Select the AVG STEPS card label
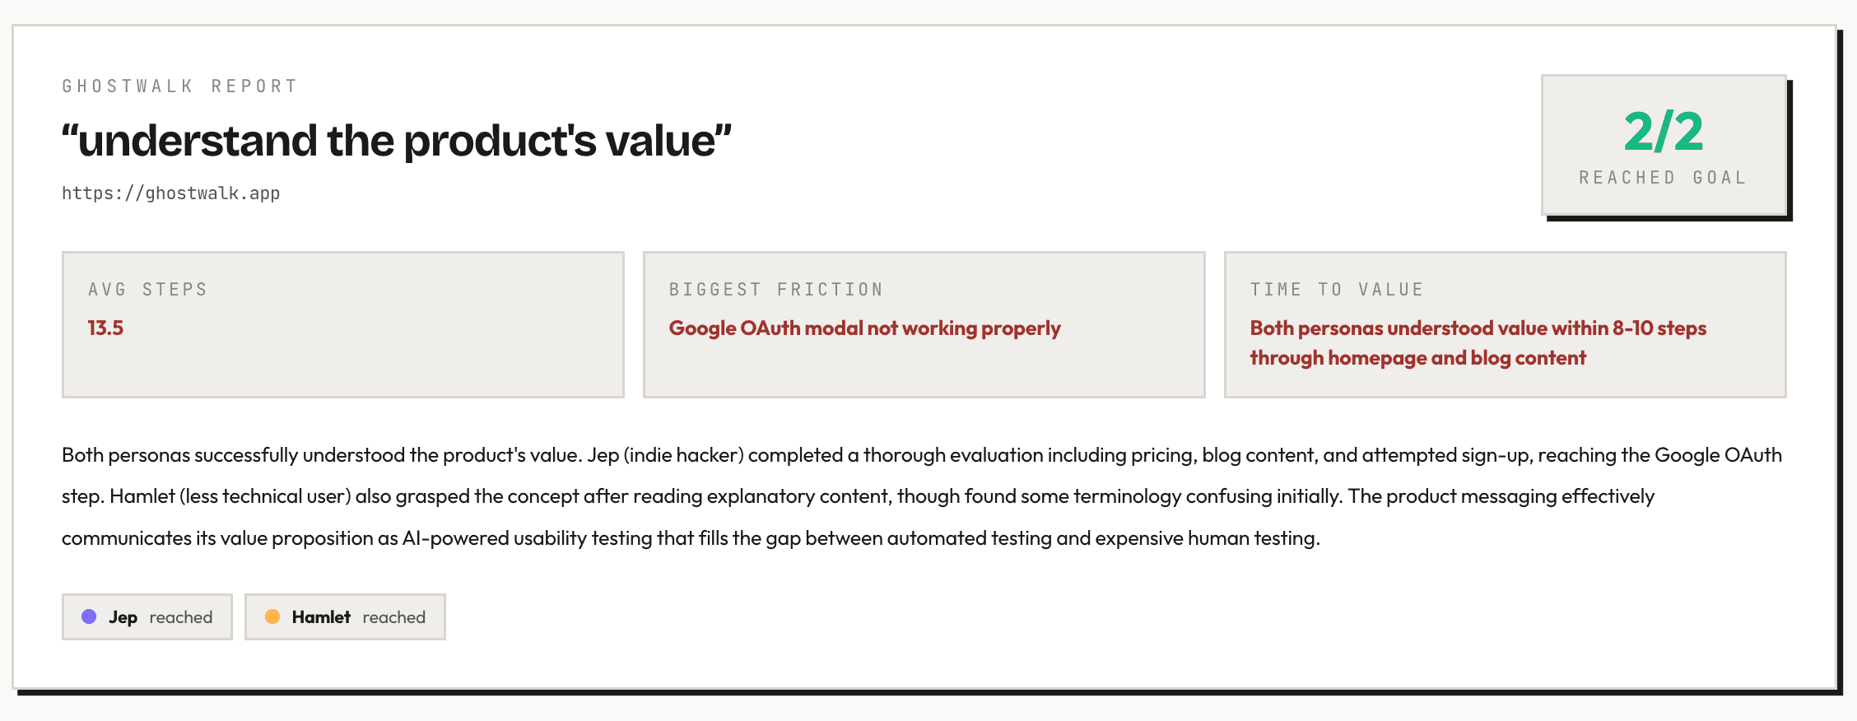 tap(148, 290)
